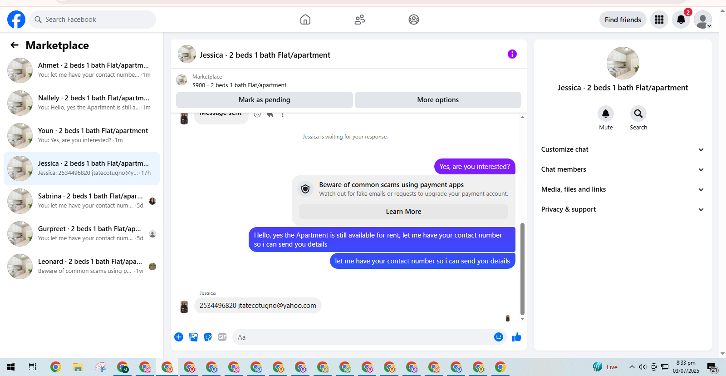
Task: Open the Facebook logo home link
Action: pyautogui.click(x=16, y=20)
